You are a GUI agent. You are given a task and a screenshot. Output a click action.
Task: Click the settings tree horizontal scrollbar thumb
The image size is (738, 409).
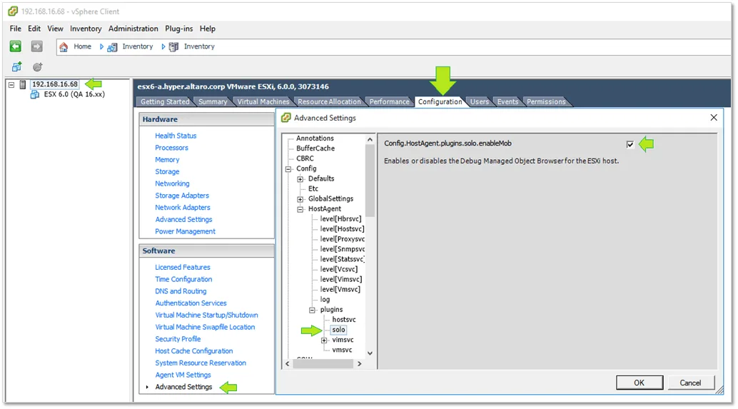323,364
